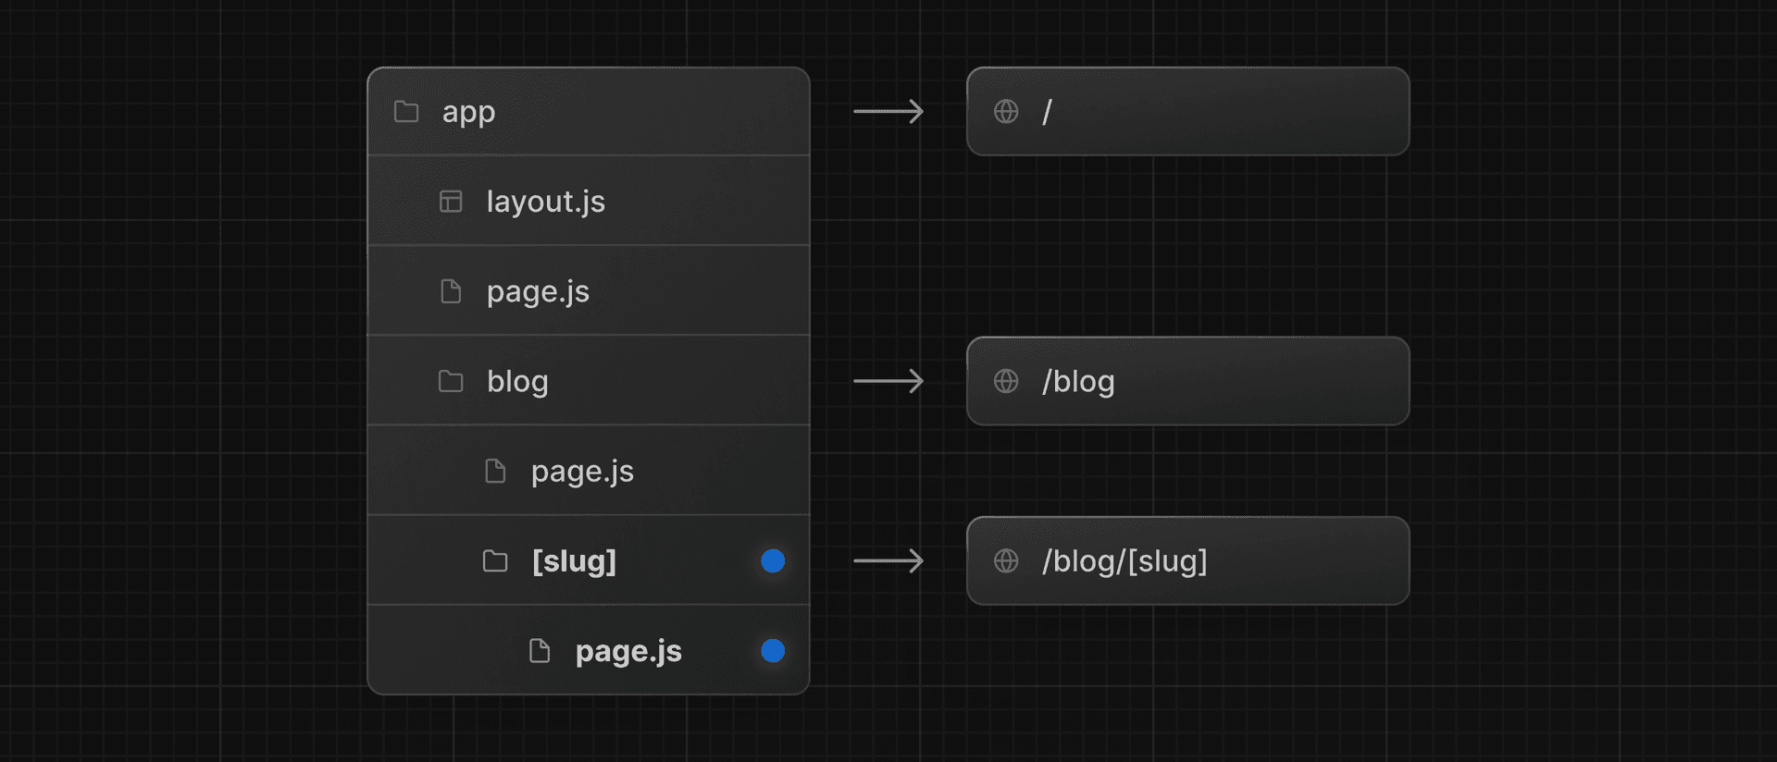Click the file icon of [slug] page.js

[x=540, y=651]
